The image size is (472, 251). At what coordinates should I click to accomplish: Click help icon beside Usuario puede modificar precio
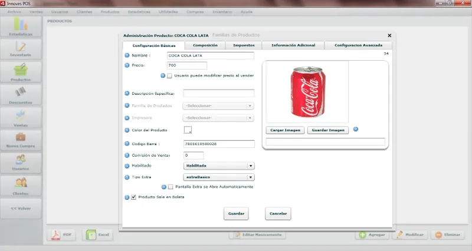coord(163,75)
